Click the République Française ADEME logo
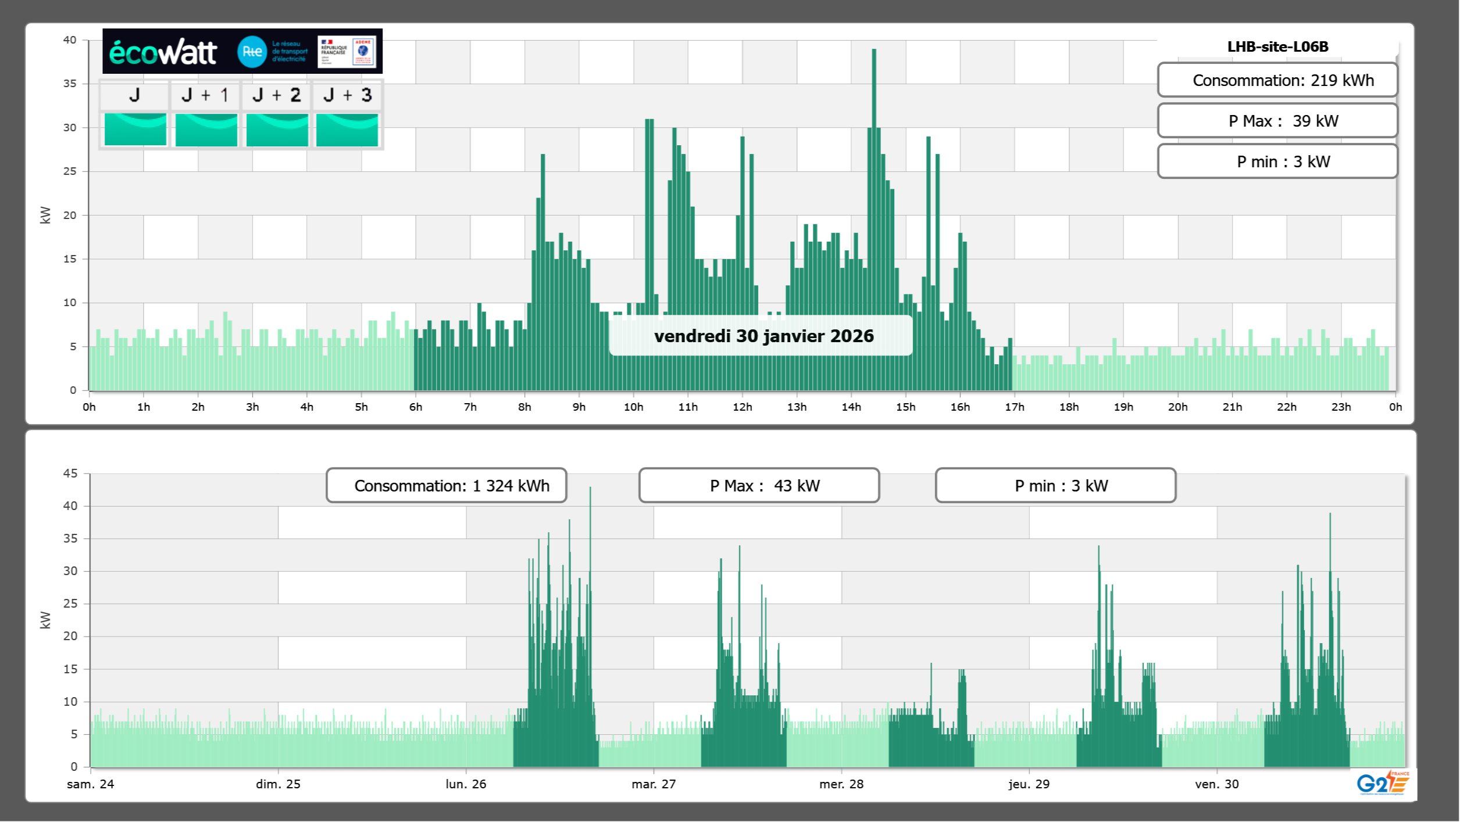Image resolution: width=1460 pixels, height=822 pixels. pyautogui.click(x=347, y=52)
